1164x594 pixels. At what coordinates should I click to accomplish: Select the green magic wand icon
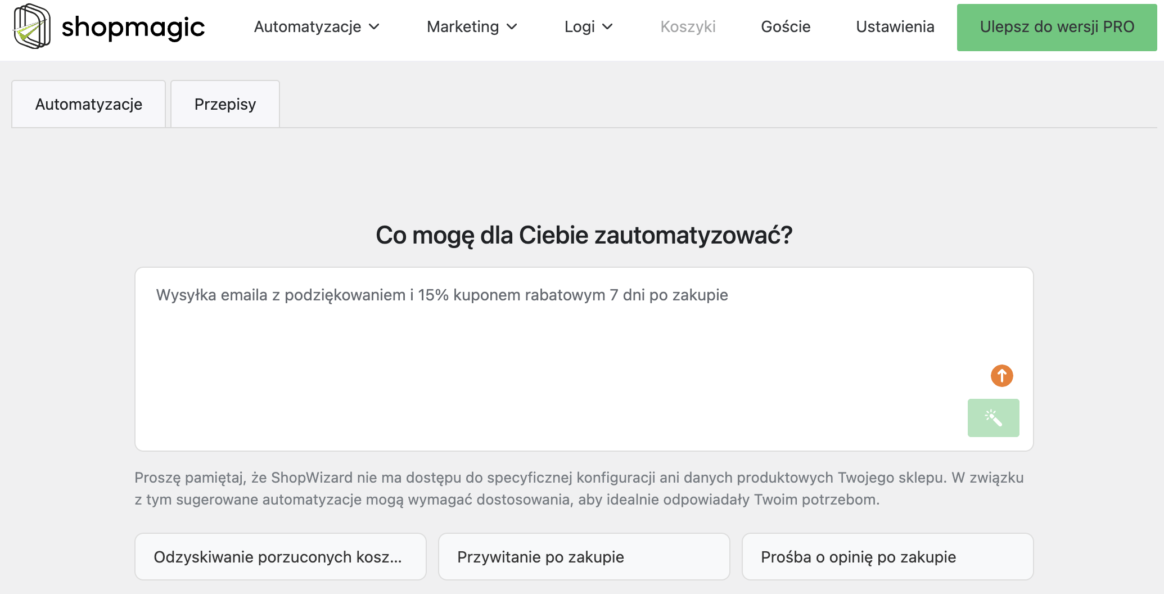point(993,418)
